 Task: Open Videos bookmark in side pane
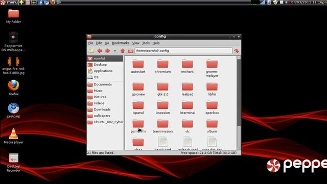[105, 103]
